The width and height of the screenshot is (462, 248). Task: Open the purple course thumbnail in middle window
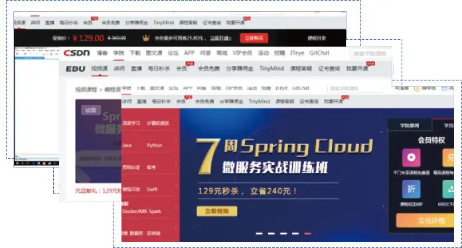pyautogui.click(x=98, y=141)
